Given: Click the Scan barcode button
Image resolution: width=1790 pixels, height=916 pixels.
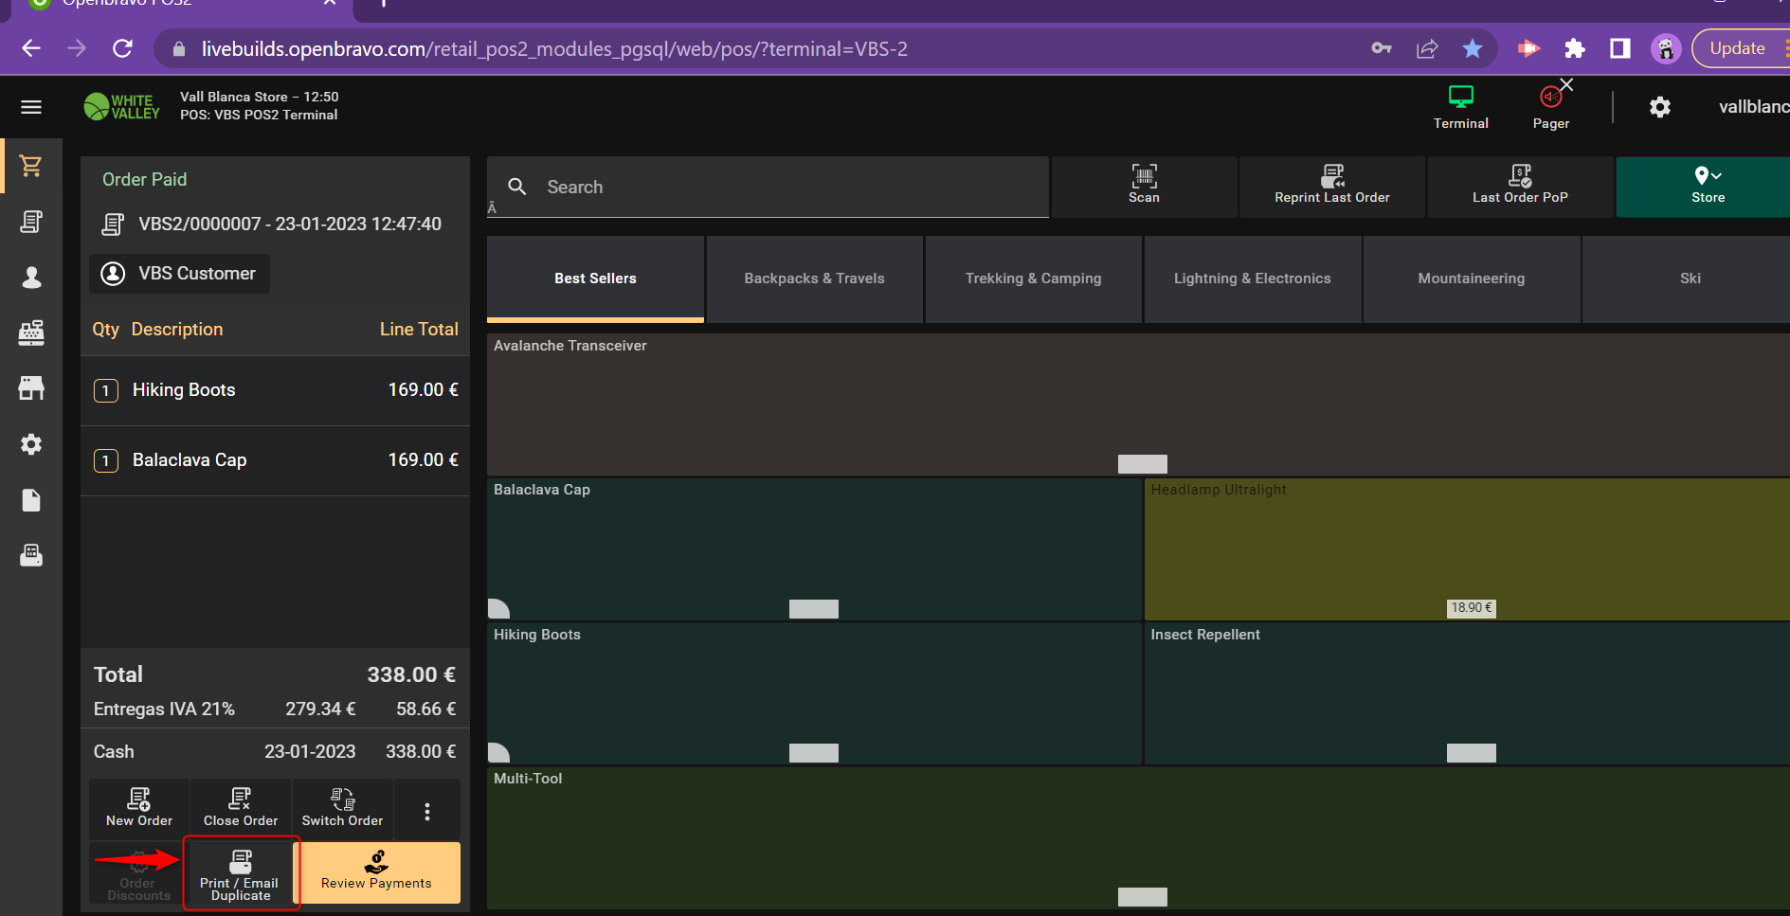Looking at the screenshot, I should [1144, 187].
